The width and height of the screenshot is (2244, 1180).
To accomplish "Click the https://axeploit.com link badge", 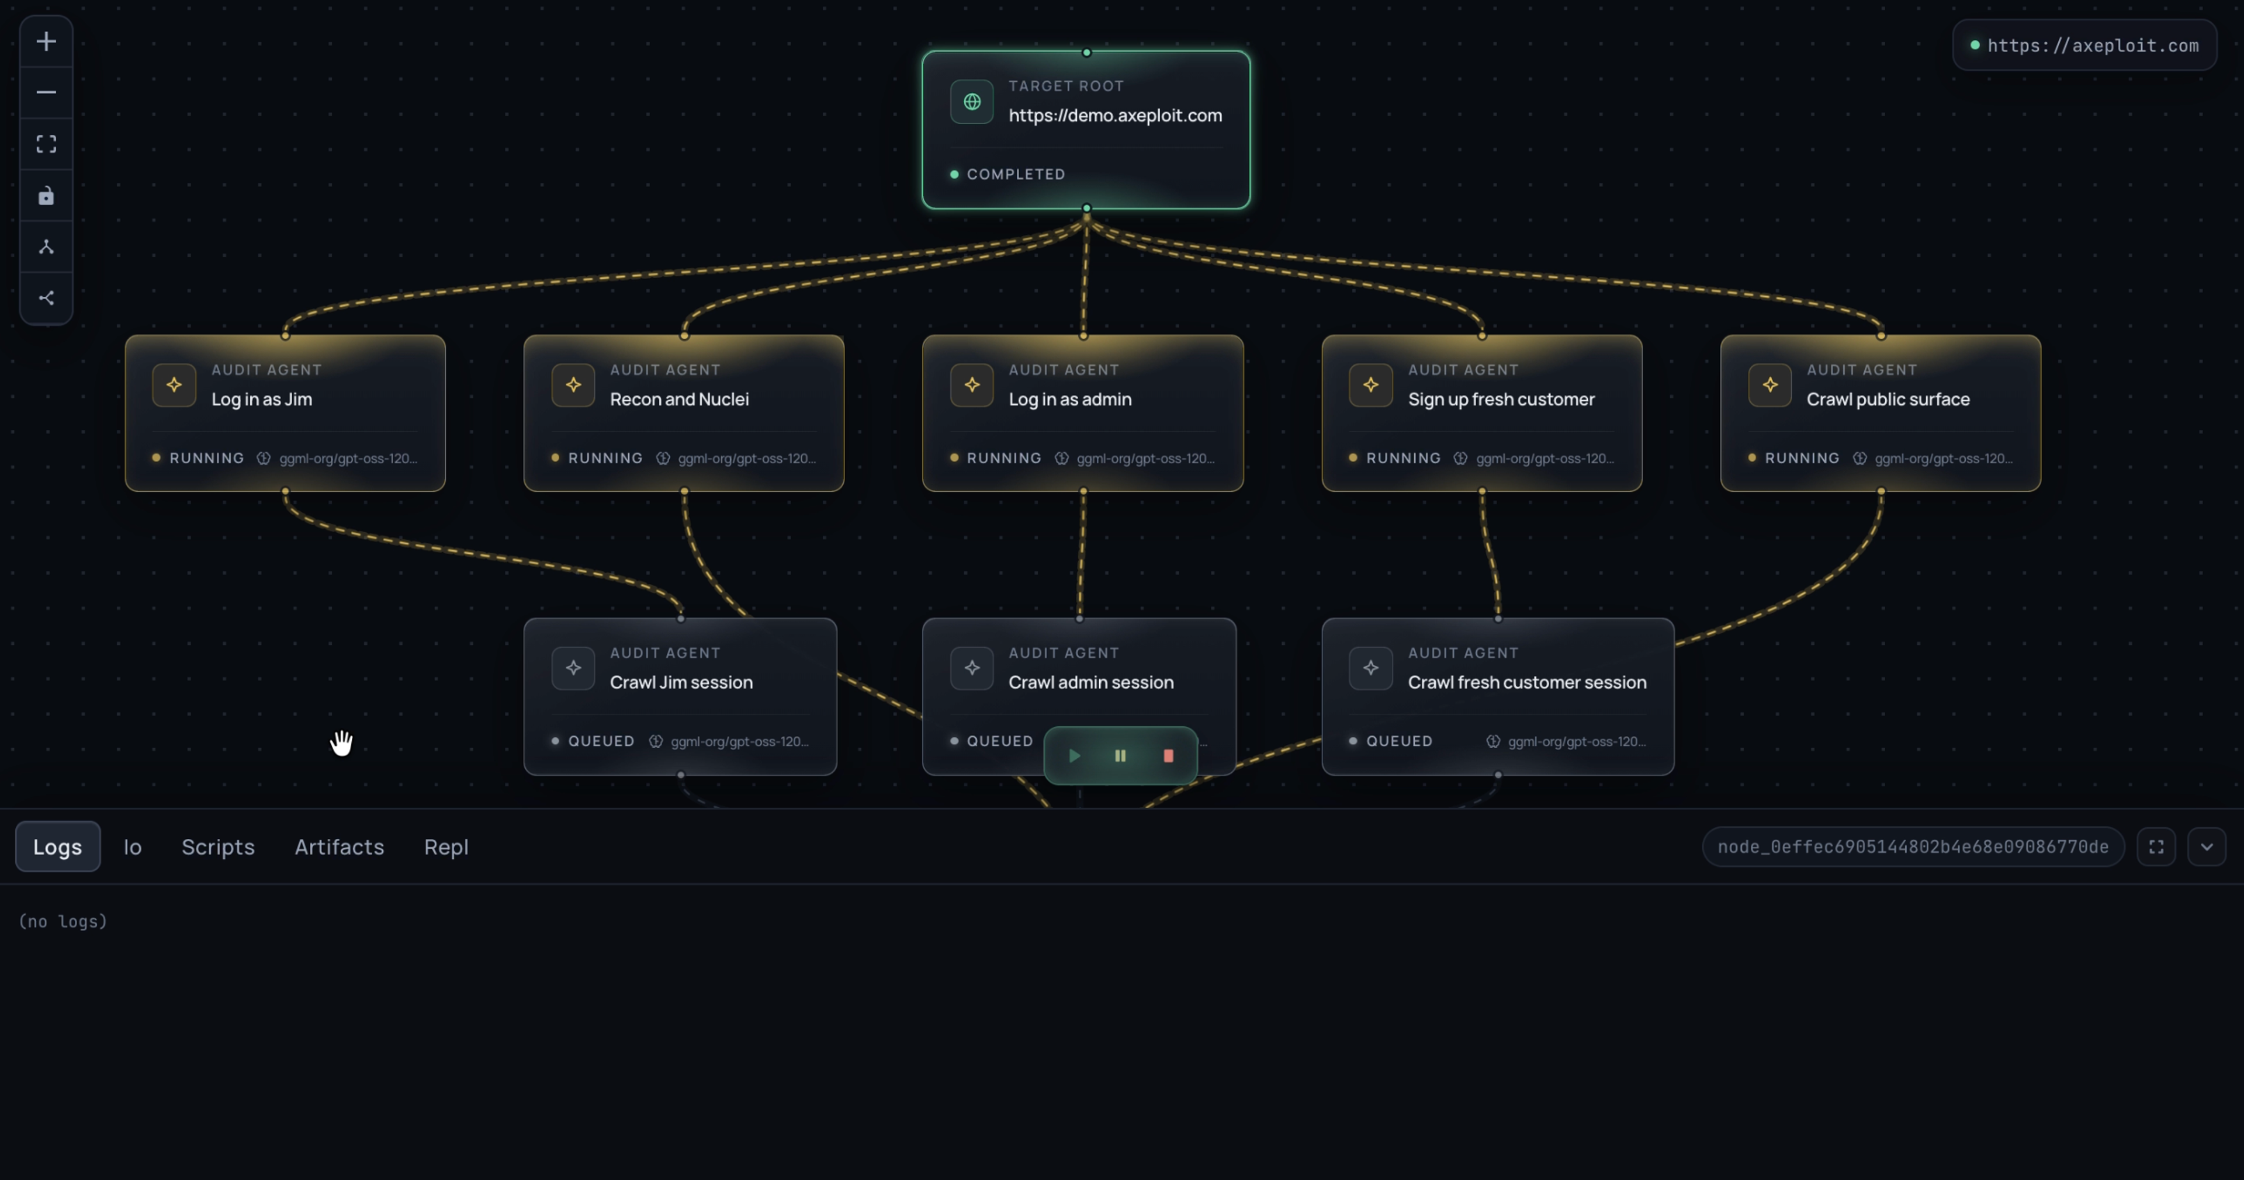I will [2084, 46].
